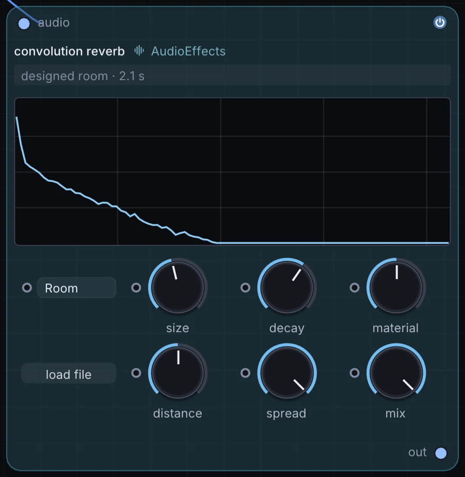The width and height of the screenshot is (465, 477).
Task: Open the AudioEffects category link
Action: 188,51
